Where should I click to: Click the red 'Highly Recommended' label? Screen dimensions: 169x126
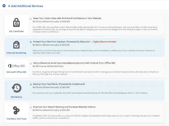tap(104, 42)
